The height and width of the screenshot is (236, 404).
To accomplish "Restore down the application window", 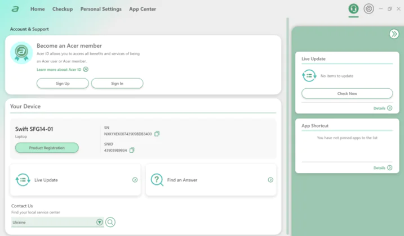I will point(389,9).
